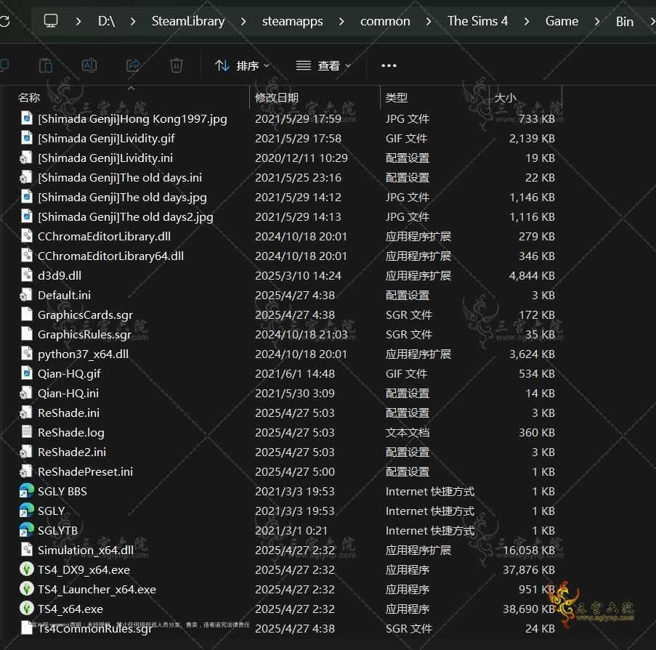The width and height of the screenshot is (656, 650).
Task: Select TS4_Launcher_x64.exe application icon
Action: pos(27,589)
